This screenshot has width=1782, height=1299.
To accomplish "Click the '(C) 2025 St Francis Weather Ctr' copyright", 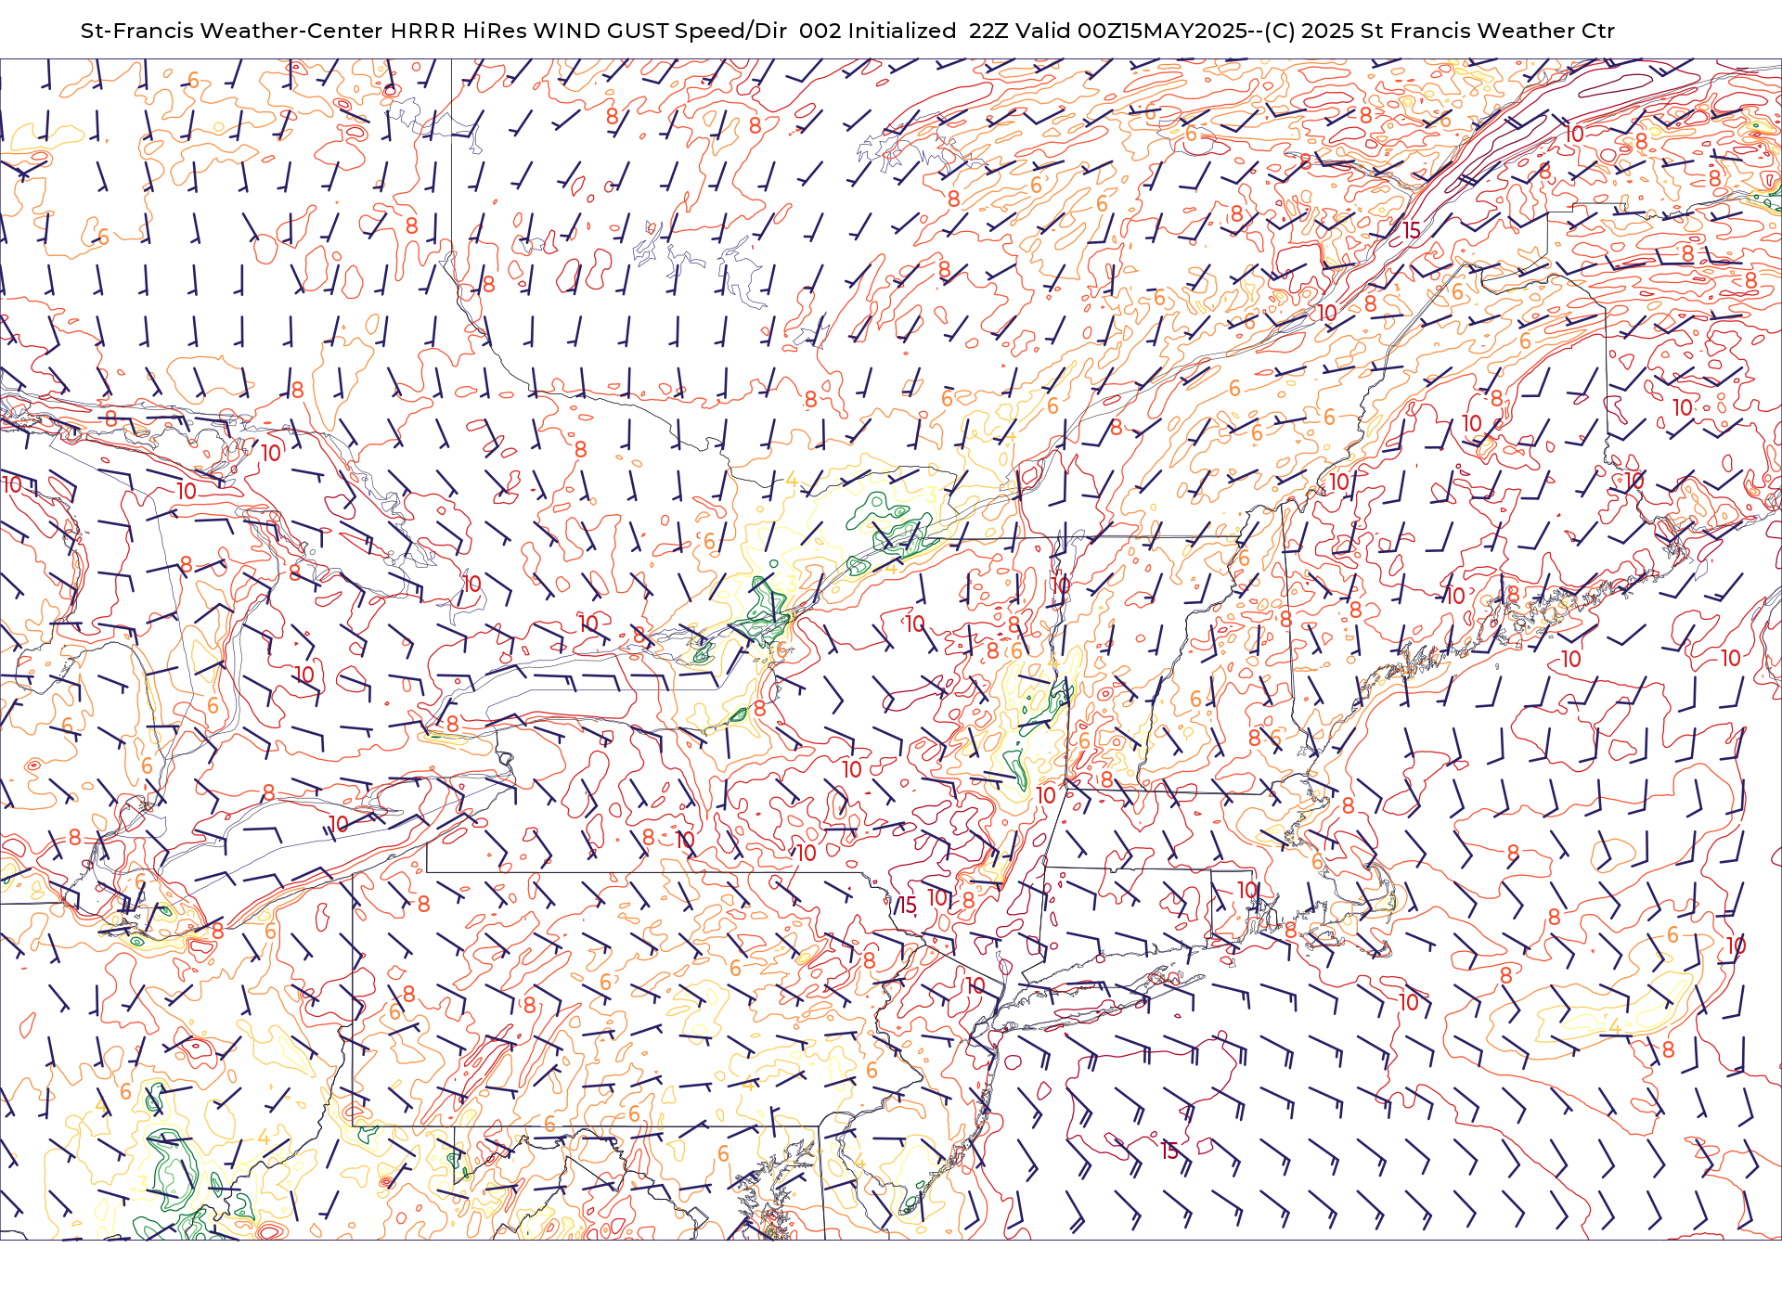I will coord(1440,31).
